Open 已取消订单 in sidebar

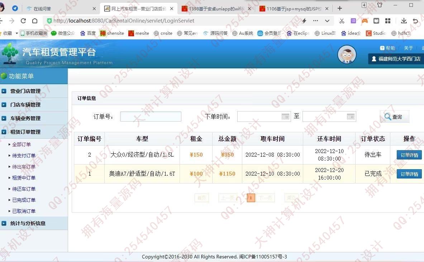click(x=24, y=211)
